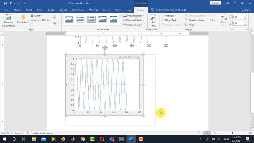
Task: Open the Picture Layout dropdown
Action: (x=134, y=25)
